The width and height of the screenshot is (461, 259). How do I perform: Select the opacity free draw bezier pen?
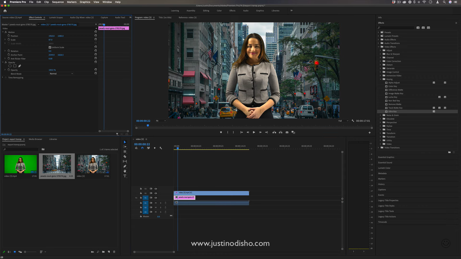pos(19,66)
